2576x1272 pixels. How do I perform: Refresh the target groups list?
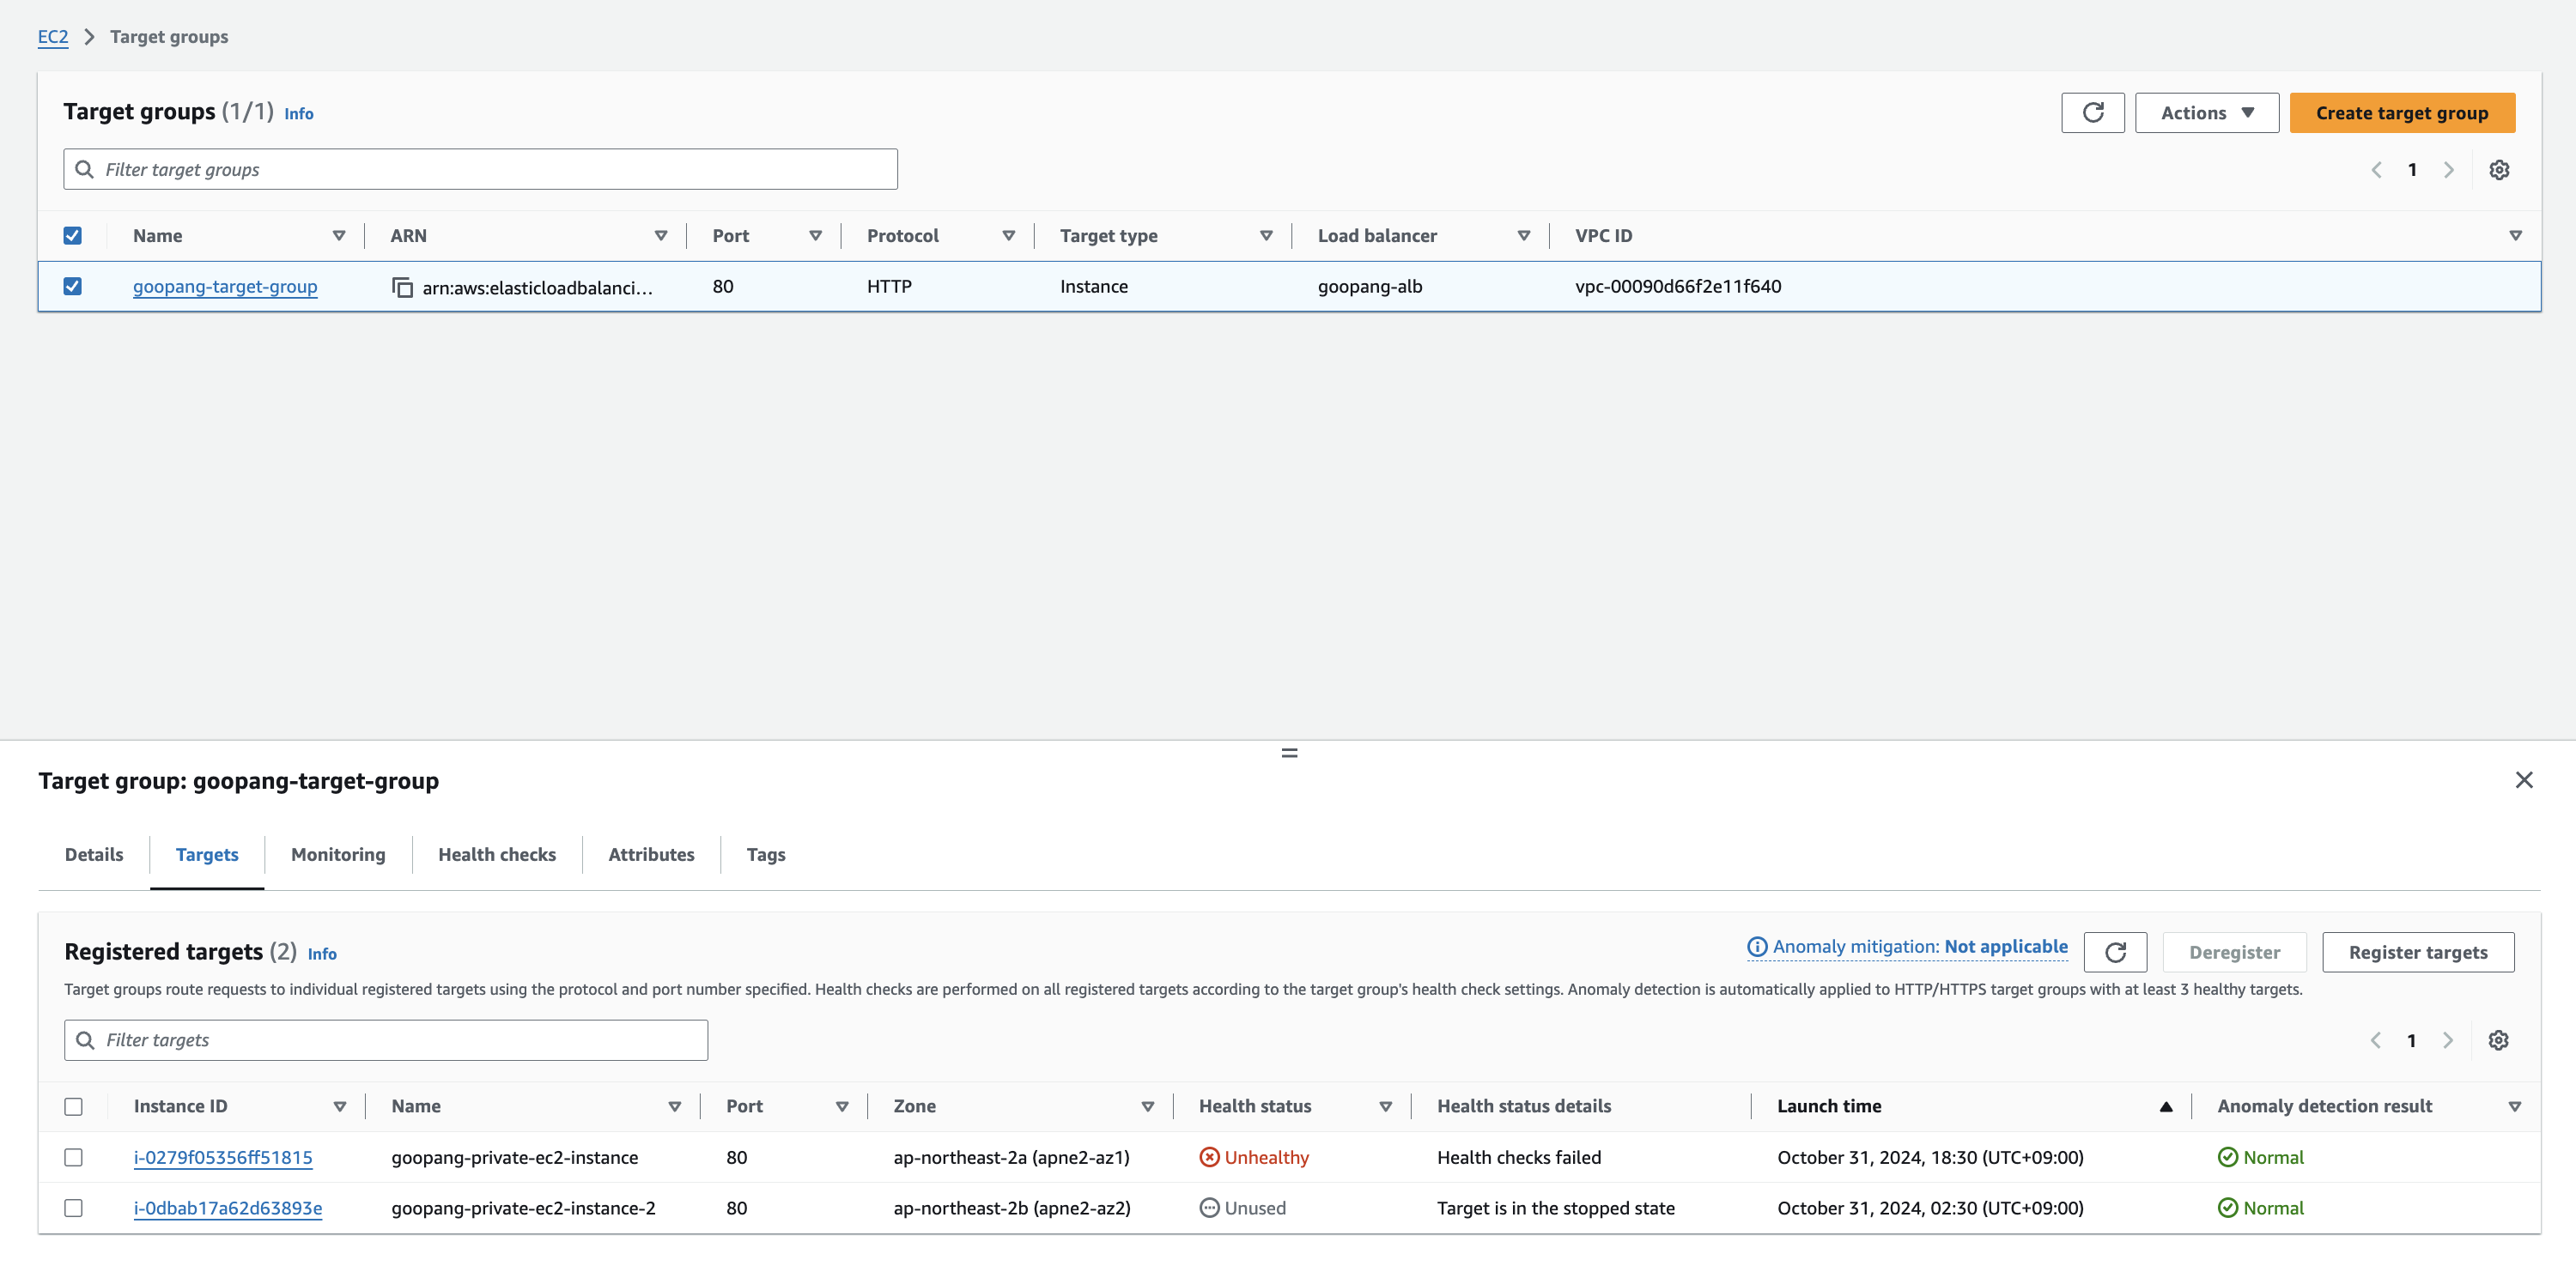coord(2092,113)
